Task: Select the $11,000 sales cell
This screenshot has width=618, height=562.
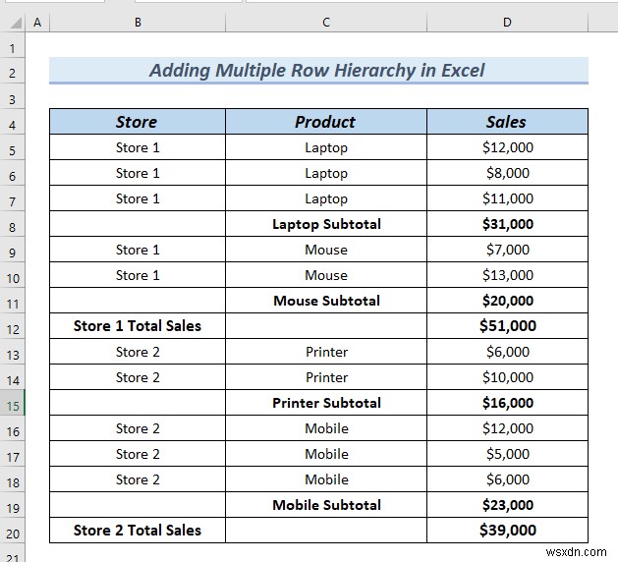Action: pos(507,198)
